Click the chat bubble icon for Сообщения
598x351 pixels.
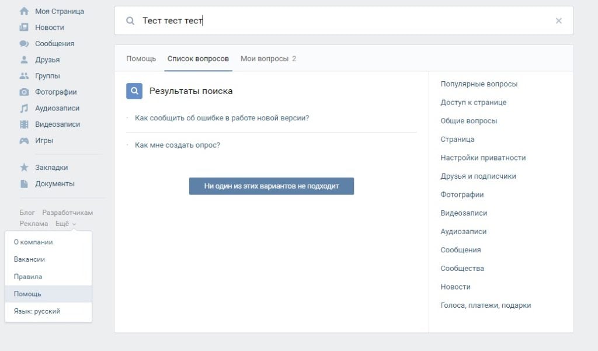(x=24, y=43)
